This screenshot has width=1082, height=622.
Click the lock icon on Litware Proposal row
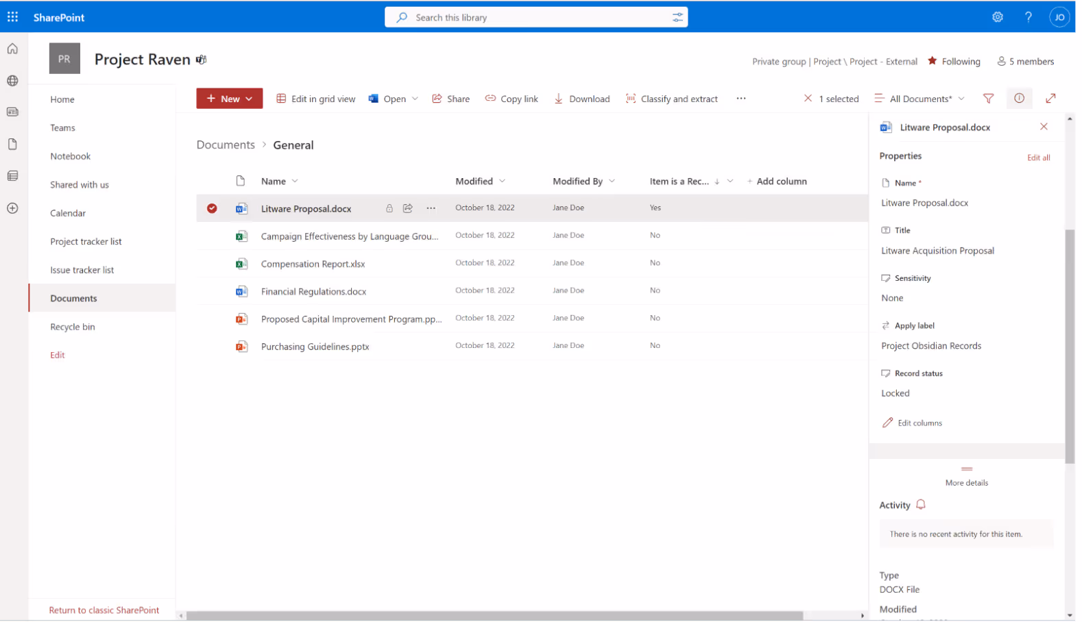tap(389, 208)
